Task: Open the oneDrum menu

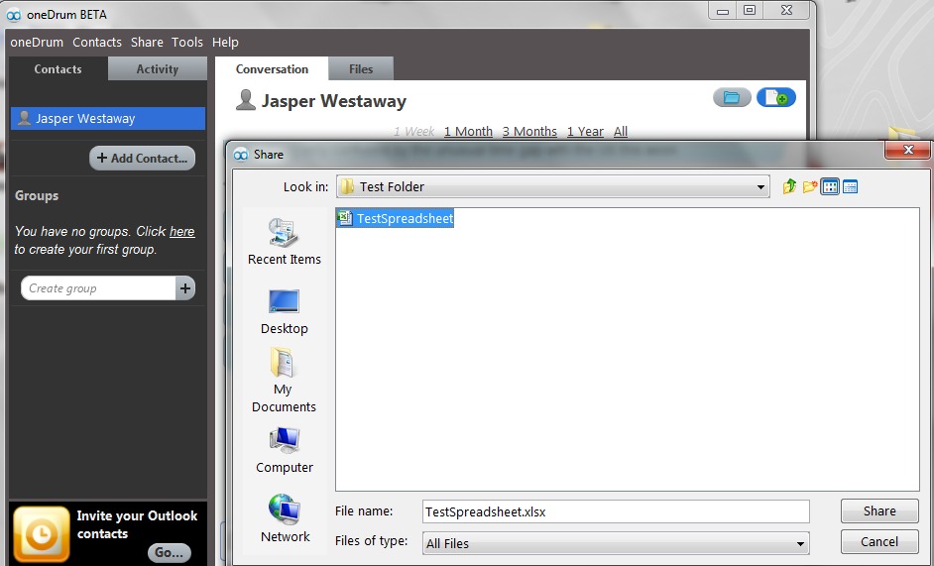Action: pos(37,43)
